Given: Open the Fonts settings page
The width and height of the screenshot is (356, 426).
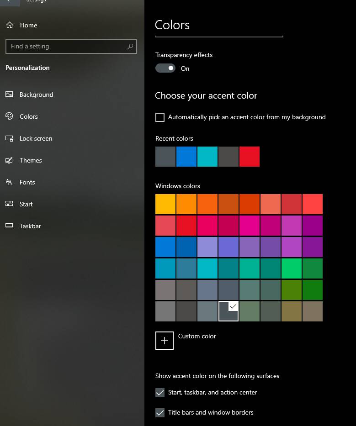Looking at the screenshot, I should click(x=27, y=182).
